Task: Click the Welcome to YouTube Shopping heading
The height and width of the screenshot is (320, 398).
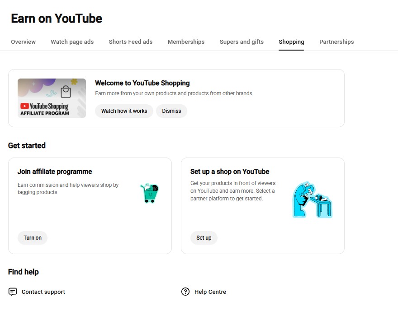Action: tap(142, 83)
